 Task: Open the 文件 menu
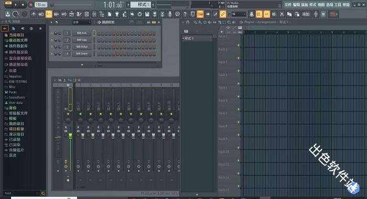288,5
